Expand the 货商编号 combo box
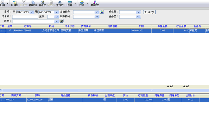 [x=97, y=12]
